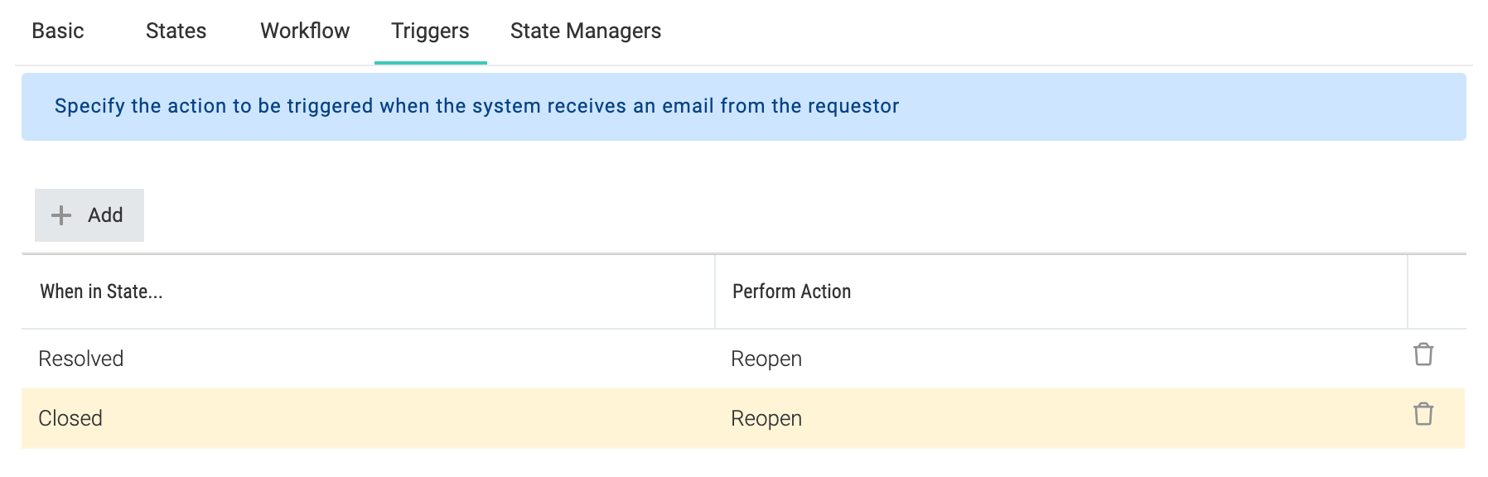Click teal underline beneath Triggers tab
Viewport: 1488px width, 477px height.
click(x=431, y=63)
